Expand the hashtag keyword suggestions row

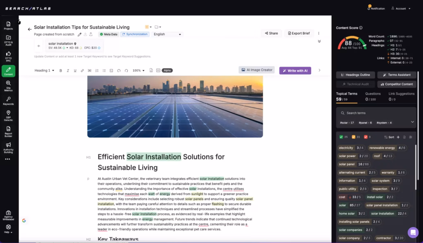[412, 122]
